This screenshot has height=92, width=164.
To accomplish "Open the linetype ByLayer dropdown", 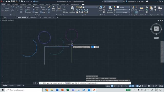I will (x=123, y=12).
